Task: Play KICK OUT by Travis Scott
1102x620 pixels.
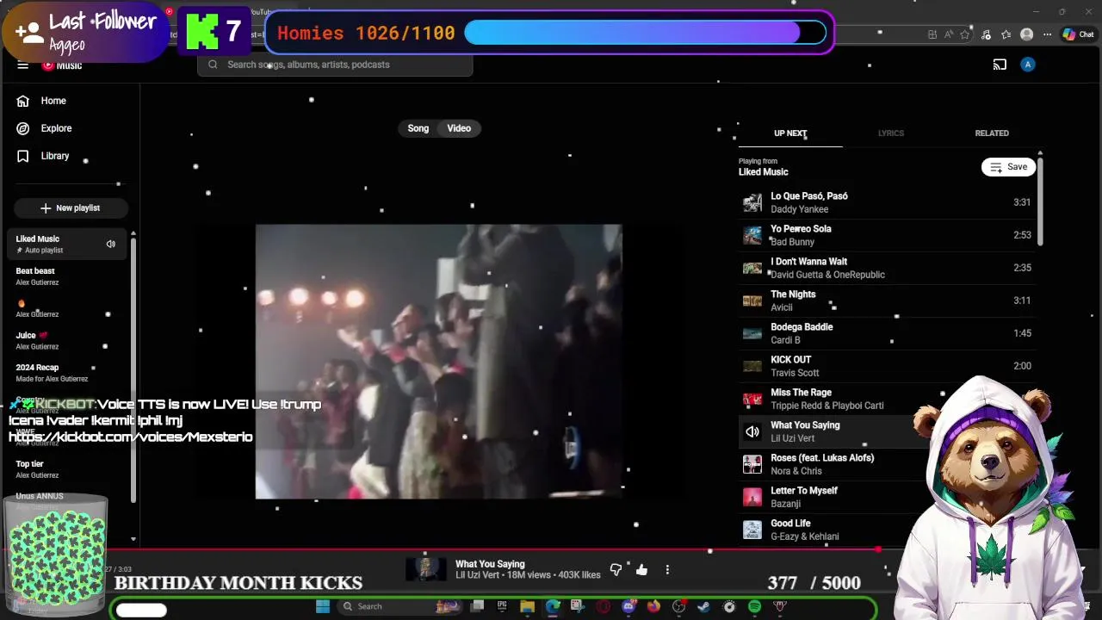Action: pos(887,366)
